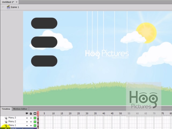Select the white Hog Pictures logo in stage center
172x129 pixels.
(x=107, y=54)
